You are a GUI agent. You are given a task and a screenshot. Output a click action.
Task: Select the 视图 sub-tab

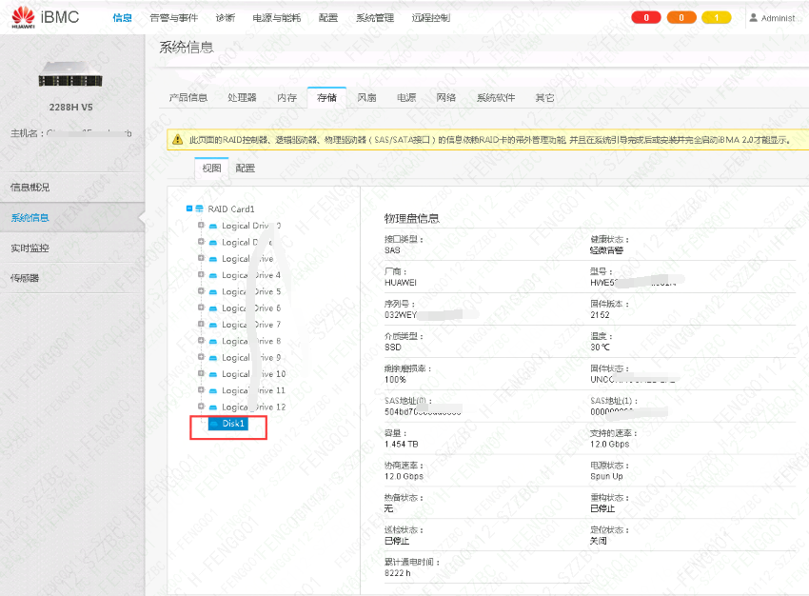211,169
